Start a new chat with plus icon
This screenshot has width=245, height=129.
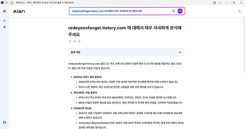click(4, 21)
